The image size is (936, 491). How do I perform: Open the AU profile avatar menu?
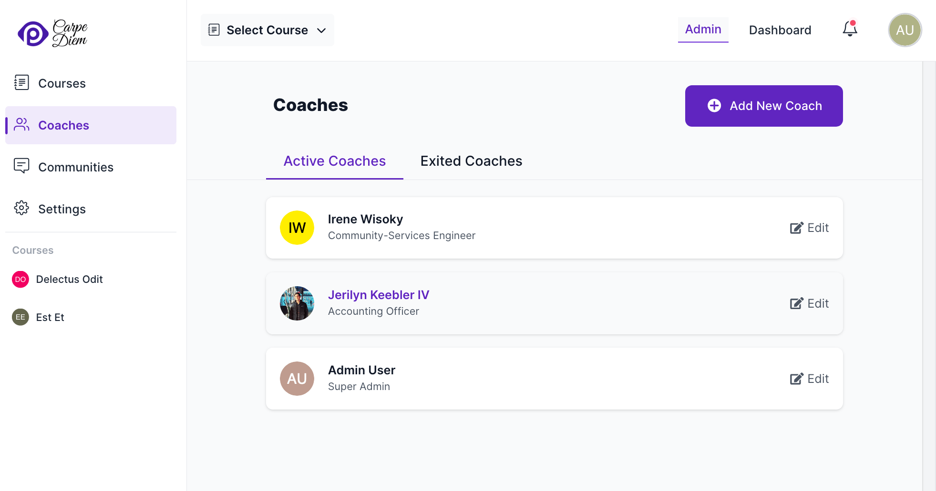[x=905, y=30]
